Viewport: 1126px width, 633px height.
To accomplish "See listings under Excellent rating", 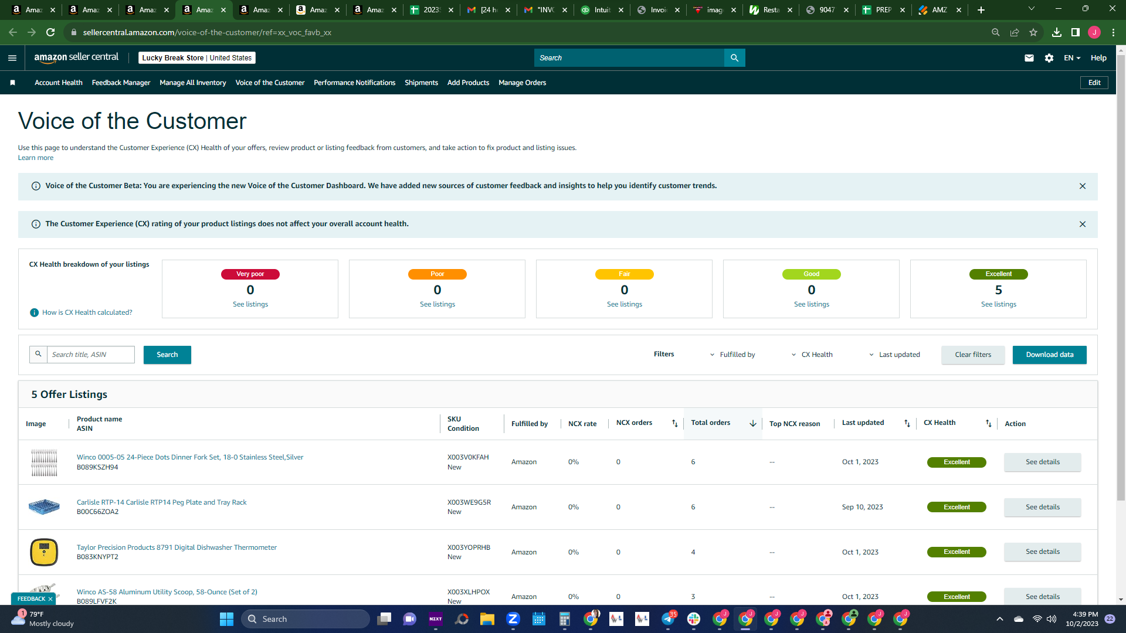I will coord(999,304).
